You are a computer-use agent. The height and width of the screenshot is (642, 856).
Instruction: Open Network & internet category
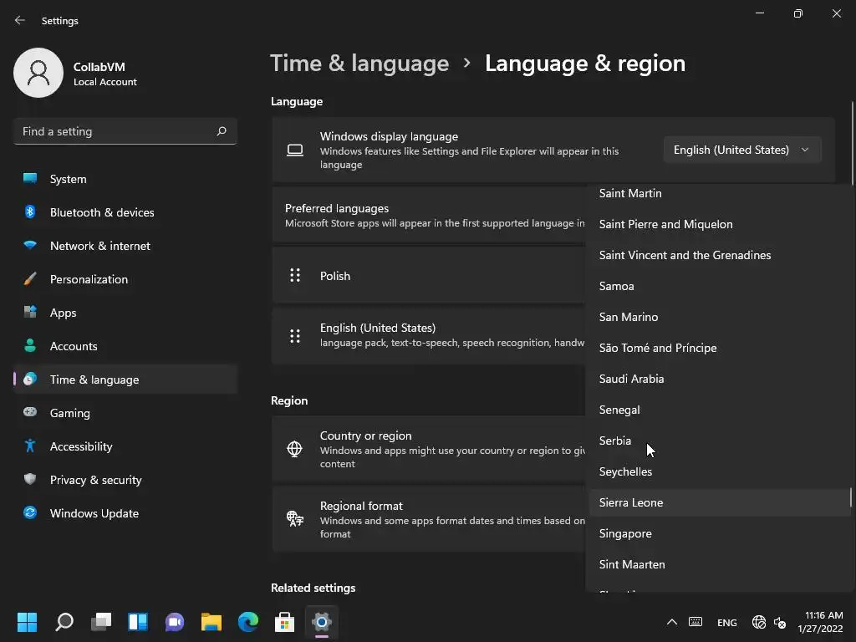[125, 246]
